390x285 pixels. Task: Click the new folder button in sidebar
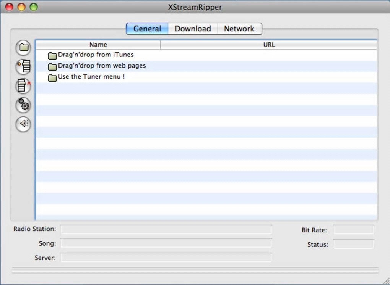23,47
